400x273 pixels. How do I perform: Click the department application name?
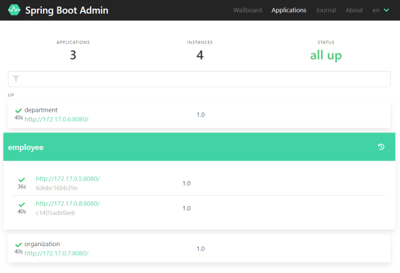[41, 110]
